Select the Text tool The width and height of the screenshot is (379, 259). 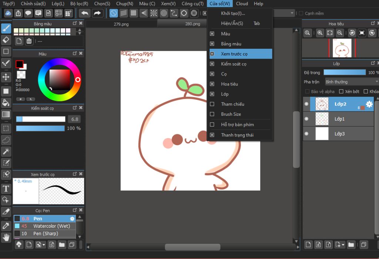point(6,189)
